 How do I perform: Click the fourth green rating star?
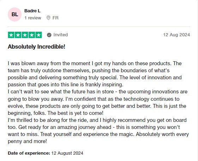pos(31,35)
